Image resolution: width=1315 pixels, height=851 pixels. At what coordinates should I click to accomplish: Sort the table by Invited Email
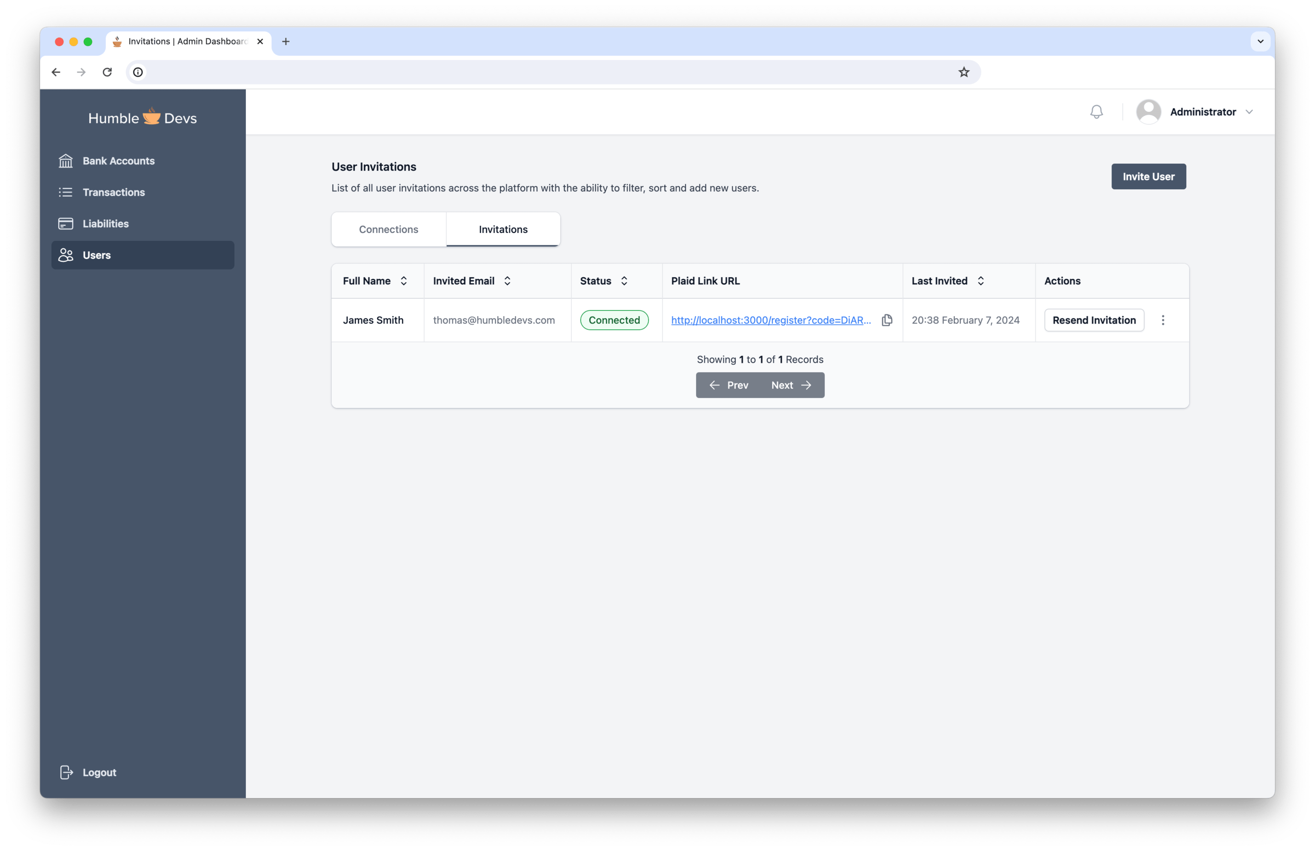(506, 280)
